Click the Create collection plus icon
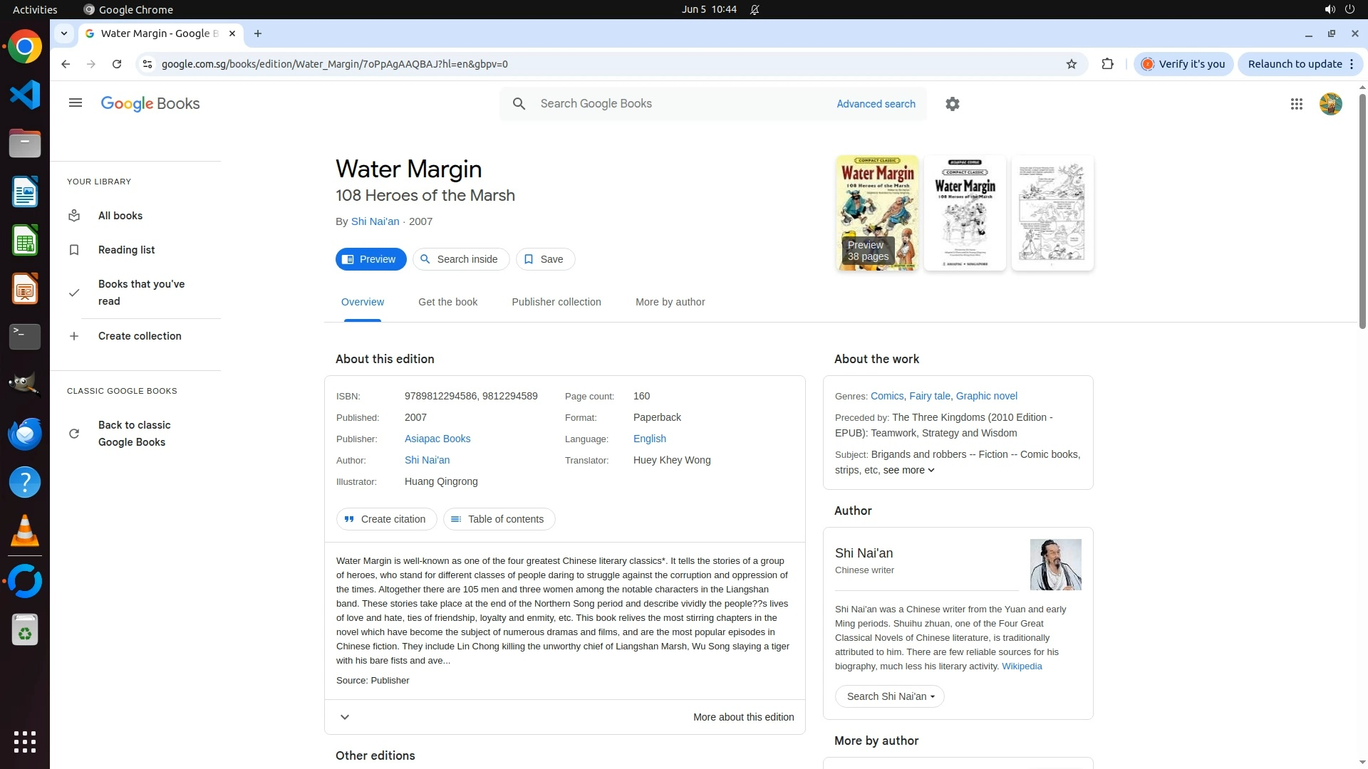Image resolution: width=1368 pixels, height=769 pixels. 74,336
